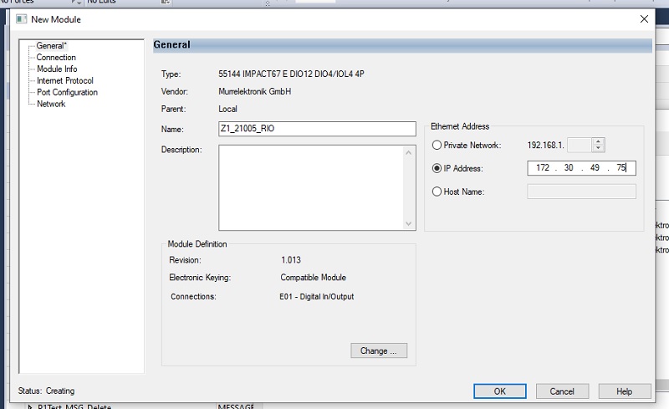The height and width of the screenshot is (409, 669).
Task: Click the vendor name Murrelektronik GmbH
Action: point(255,91)
